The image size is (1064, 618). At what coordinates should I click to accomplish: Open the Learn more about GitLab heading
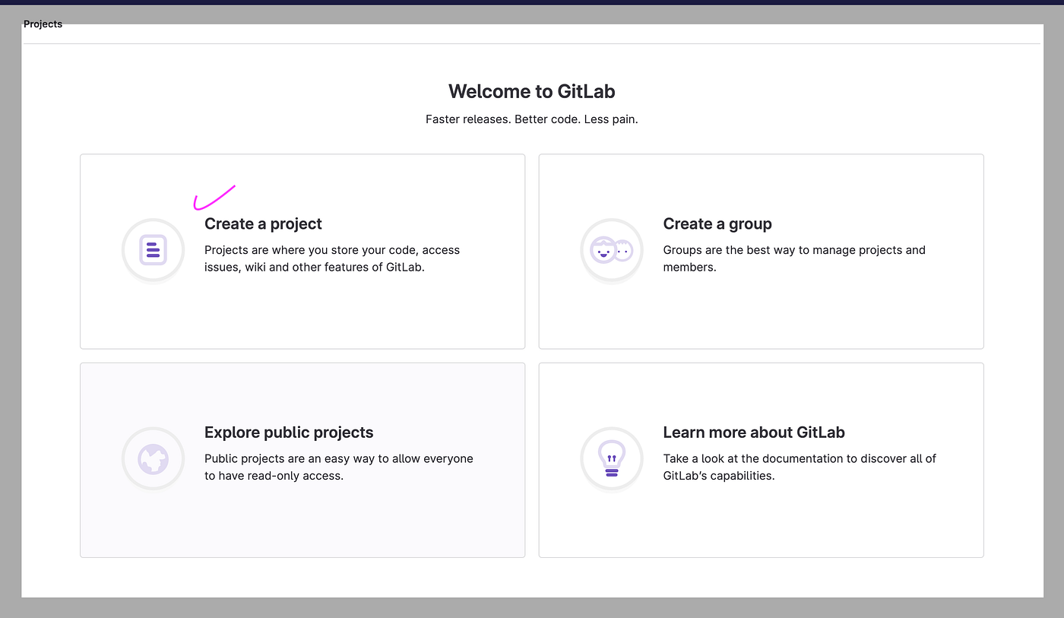tap(754, 433)
